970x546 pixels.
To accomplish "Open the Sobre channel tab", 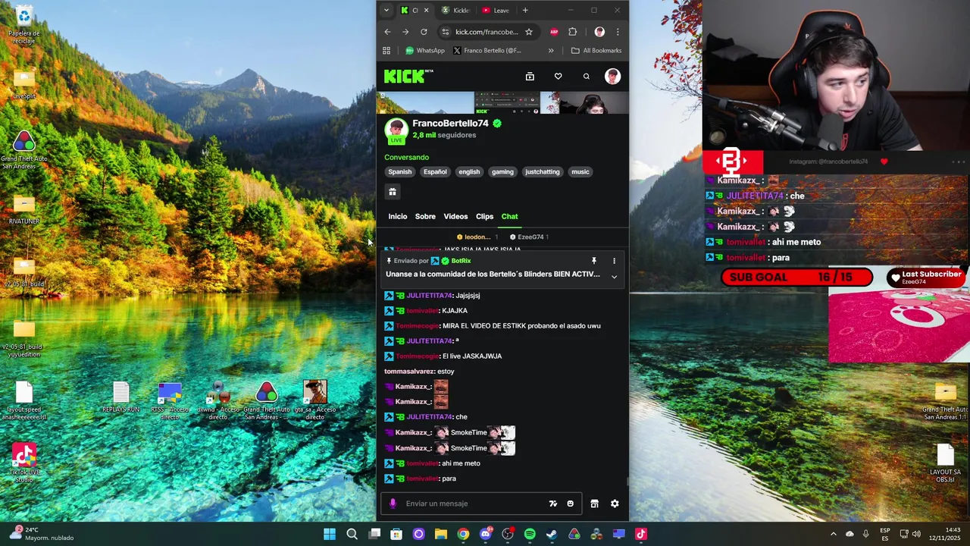I will point(425,217).
